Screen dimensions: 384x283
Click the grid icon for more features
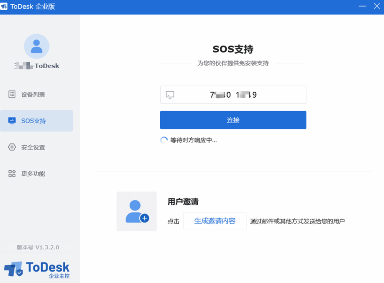click(x=12, y=174)
